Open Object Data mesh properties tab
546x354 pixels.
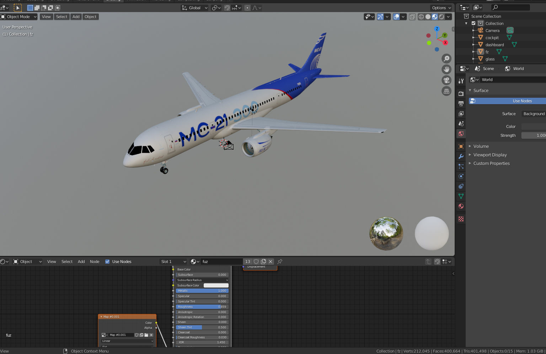[461, 196]
